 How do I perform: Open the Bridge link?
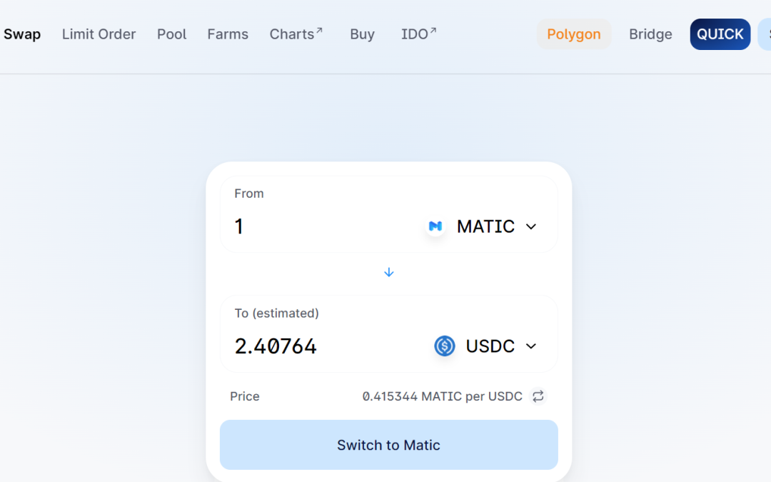650,34
